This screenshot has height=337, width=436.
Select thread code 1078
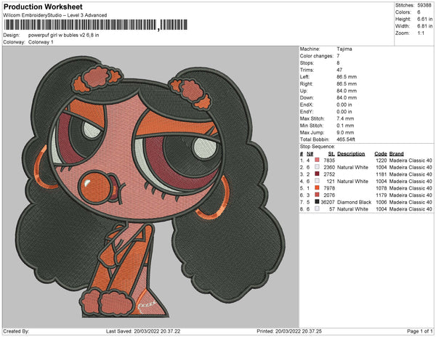[381, 188]
